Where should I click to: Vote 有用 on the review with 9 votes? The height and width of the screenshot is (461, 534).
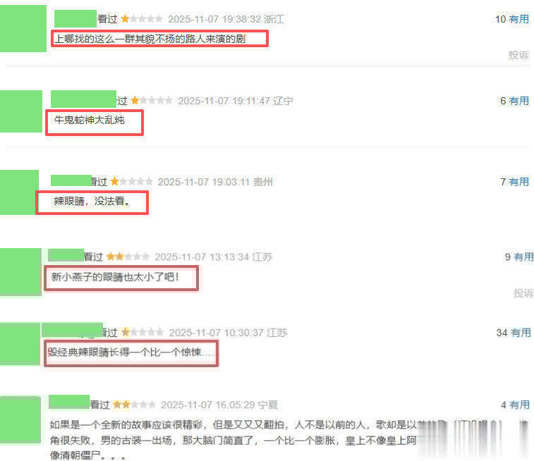(x=523, y=257)
